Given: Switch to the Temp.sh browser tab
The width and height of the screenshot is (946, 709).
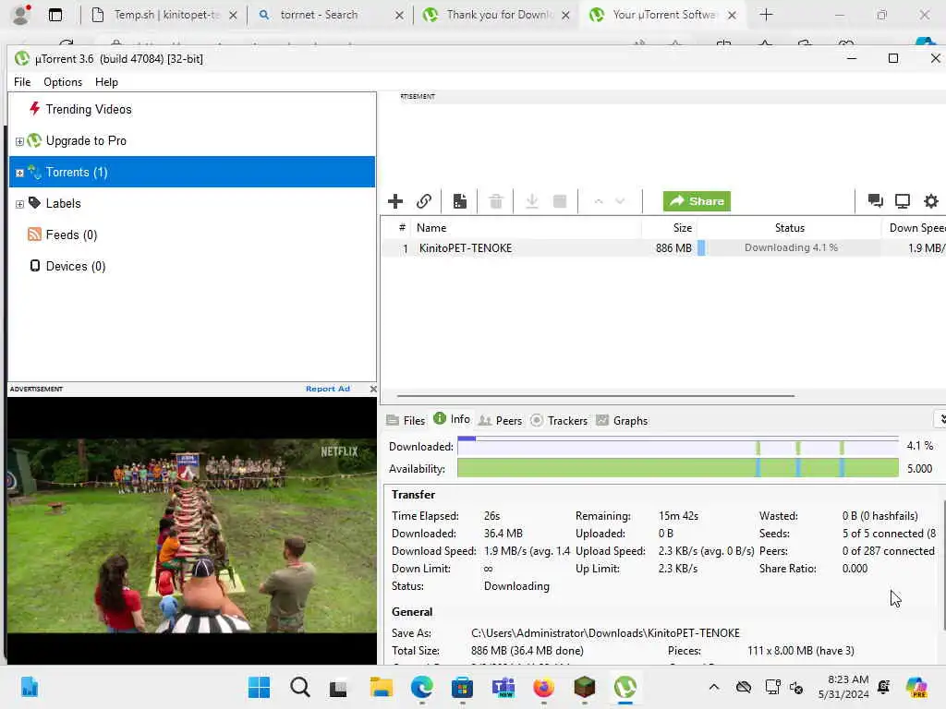Looking at the screenshot, I should pyautogui.click(x=165, y=15).
